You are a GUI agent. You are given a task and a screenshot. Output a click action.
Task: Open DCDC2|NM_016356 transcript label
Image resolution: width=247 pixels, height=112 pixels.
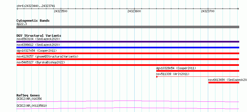(29, 99)
